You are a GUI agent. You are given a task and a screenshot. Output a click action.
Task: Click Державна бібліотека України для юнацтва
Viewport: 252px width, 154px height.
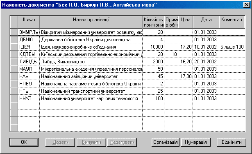coord(91,40)
